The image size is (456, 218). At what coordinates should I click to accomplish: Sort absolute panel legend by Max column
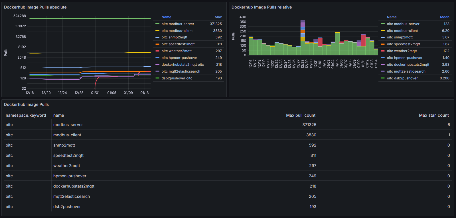(x=218, y=17)
